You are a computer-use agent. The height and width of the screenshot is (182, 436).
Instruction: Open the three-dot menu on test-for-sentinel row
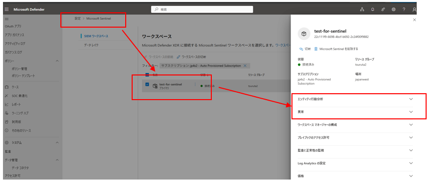tap(195, 84)
